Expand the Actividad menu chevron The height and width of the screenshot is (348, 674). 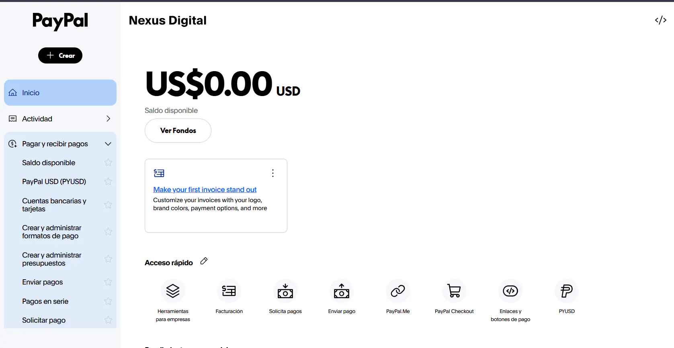click(108, 119)
